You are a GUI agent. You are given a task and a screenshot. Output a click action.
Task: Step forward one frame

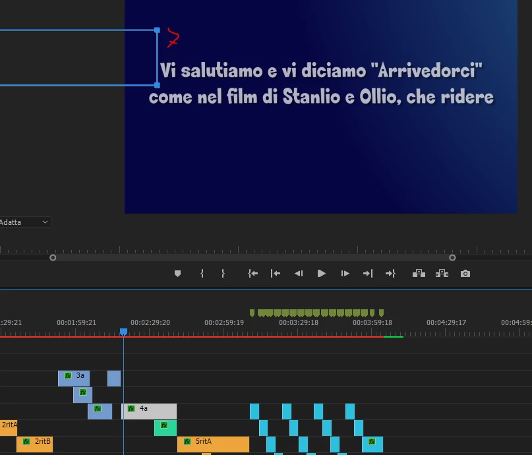[345, 274]
